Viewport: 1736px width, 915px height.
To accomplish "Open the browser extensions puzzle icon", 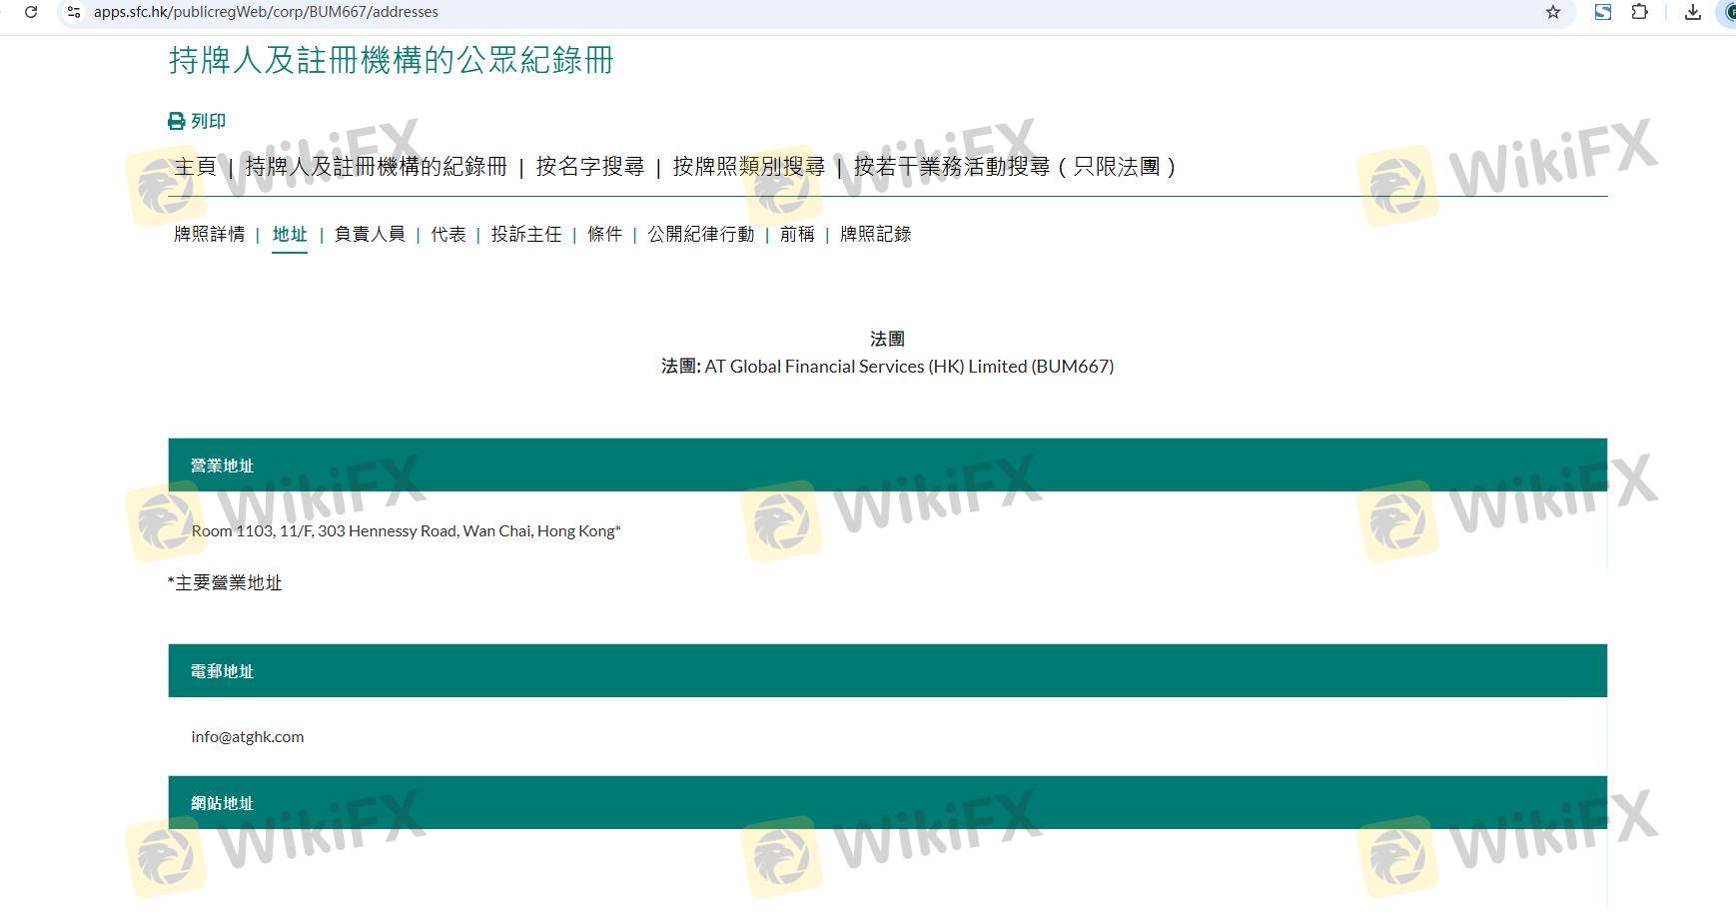I will [1639, 12].
